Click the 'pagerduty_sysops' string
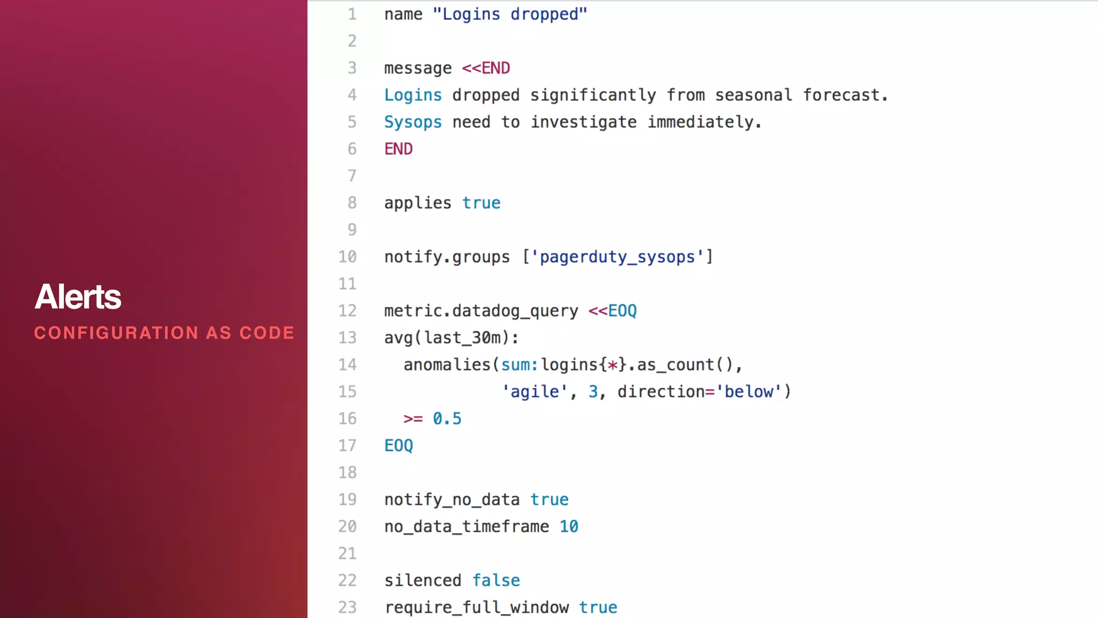The image size is (1098, 618). point(617,257)
